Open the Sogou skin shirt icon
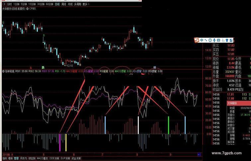The height and width of the screenshot is (161, 251). (x=227, y=40)
